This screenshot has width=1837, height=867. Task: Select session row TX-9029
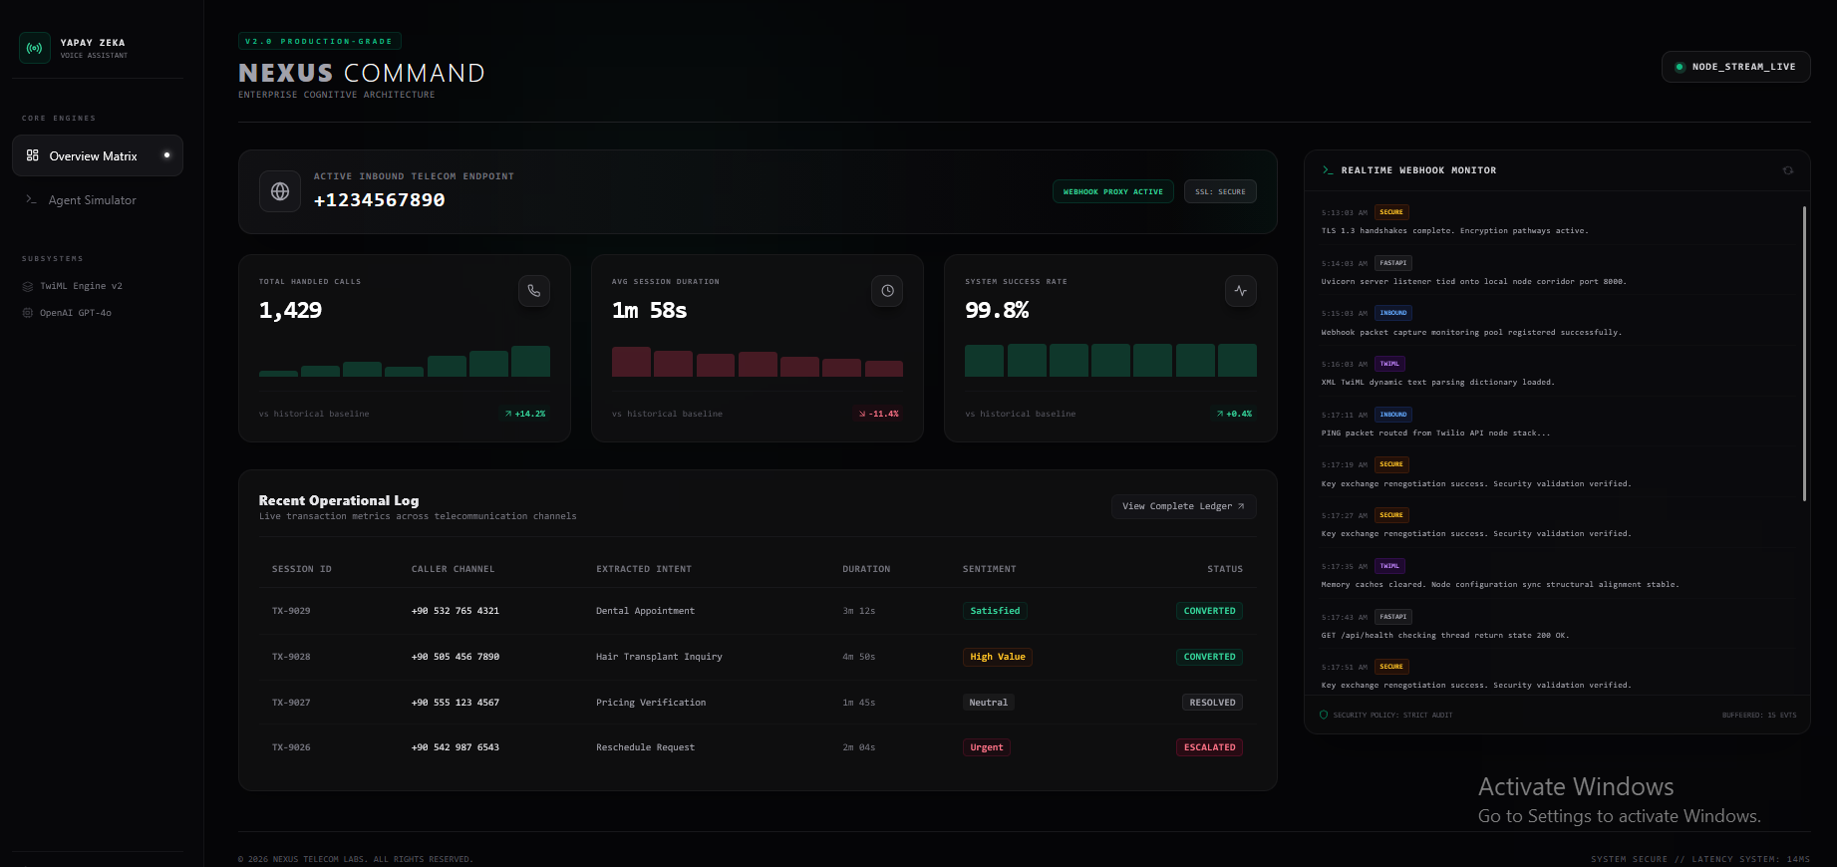(x=758, y=611)
